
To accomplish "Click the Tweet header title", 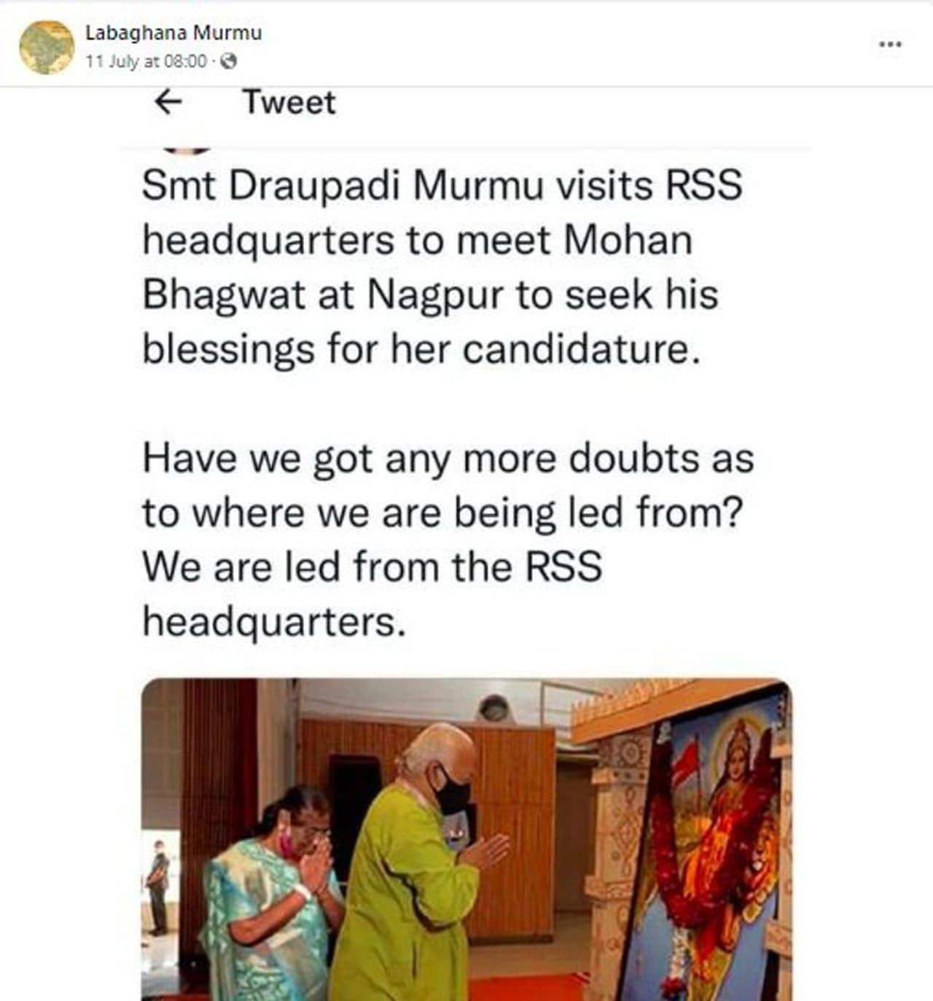I will (x=289, y=102).
